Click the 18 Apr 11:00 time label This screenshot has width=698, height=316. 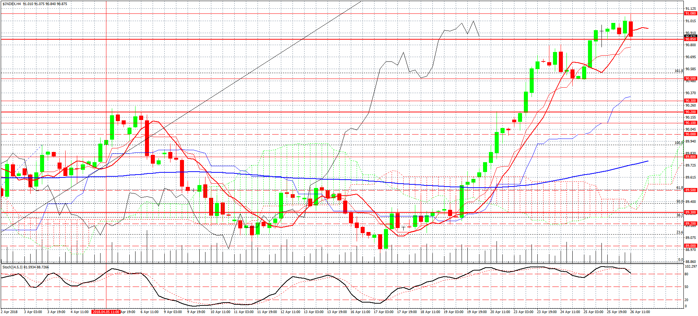tap(430, 312)
